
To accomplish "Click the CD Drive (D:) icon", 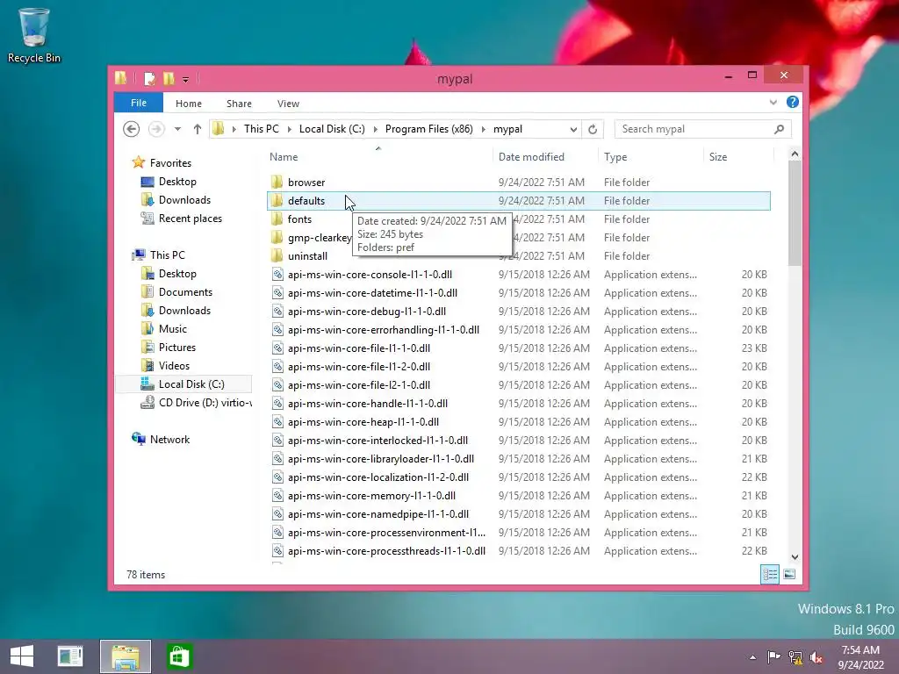I will point(147,402).
